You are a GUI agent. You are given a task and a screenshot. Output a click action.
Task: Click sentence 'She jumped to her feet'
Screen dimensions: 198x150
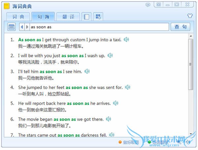pos(71,87)
